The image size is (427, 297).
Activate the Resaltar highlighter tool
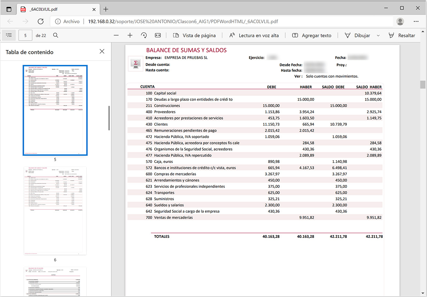coord(402,35)
